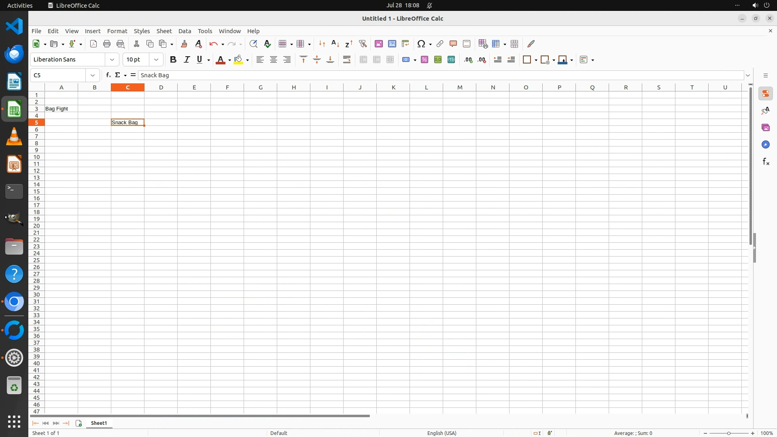Open the font size dropdown list

click(156, 59)
